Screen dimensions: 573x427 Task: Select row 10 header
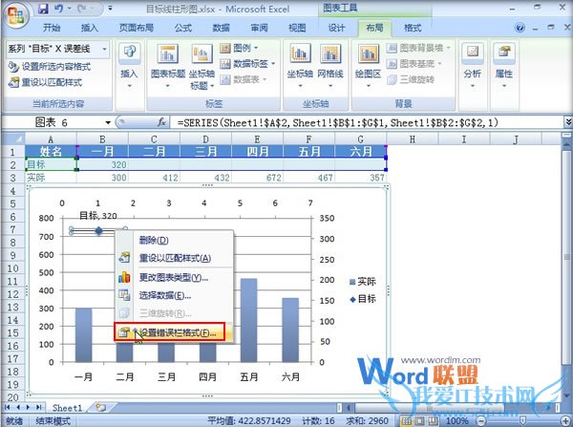(x=13, y=268)
